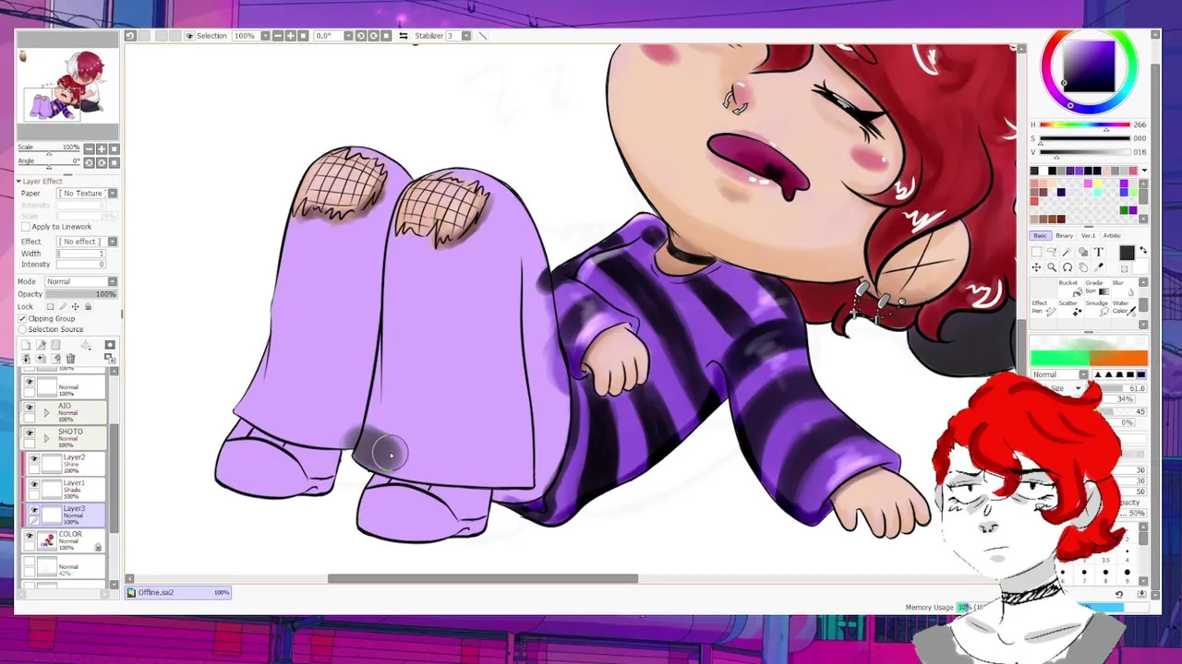Select the Layer2 Shine layer
The height and width of the screenshot is (664, 1182).
pyautogui.click(x=66, y=464)
